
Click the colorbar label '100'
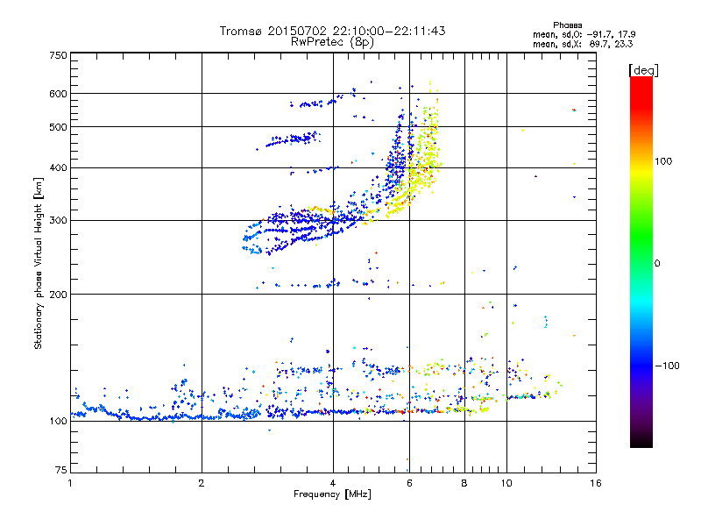tap(663, 161)
